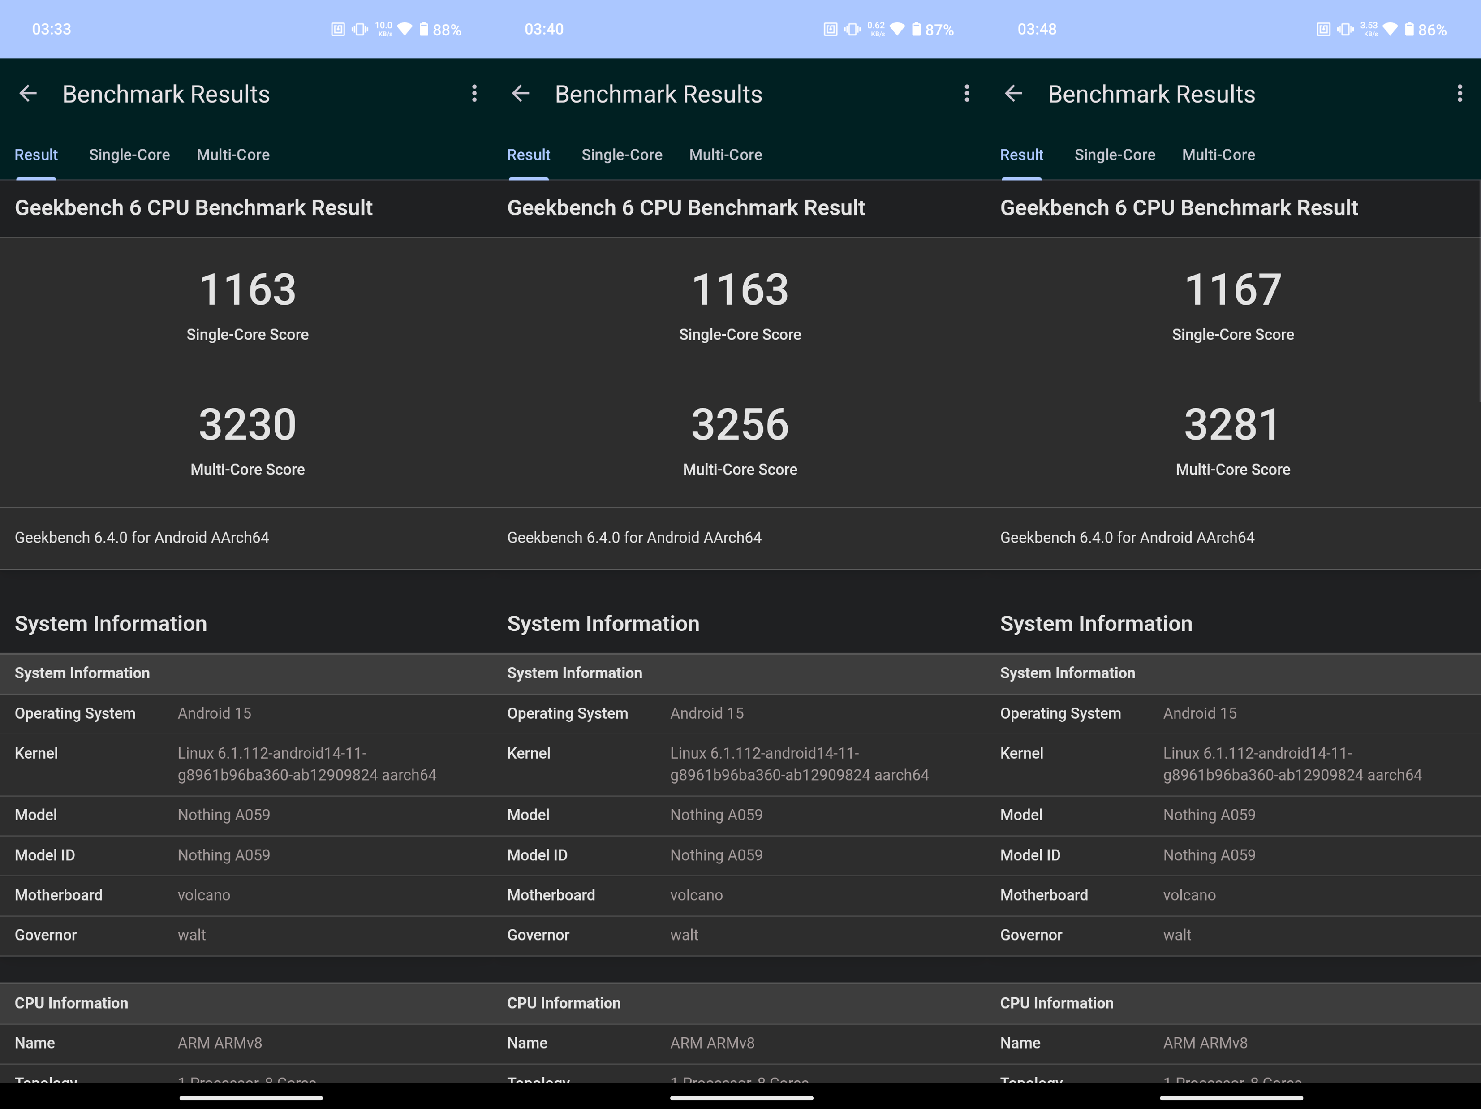The width and height of the screenshot is (1481, 1109).
Task: Switch to Single-Core tab in first panel
Action: [129, 155]
